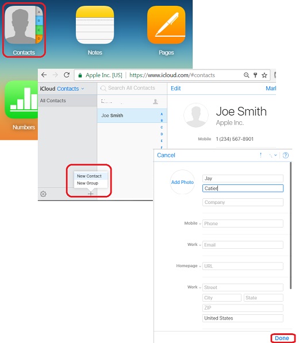Click the new contact form scrollbar

point(291,225)
